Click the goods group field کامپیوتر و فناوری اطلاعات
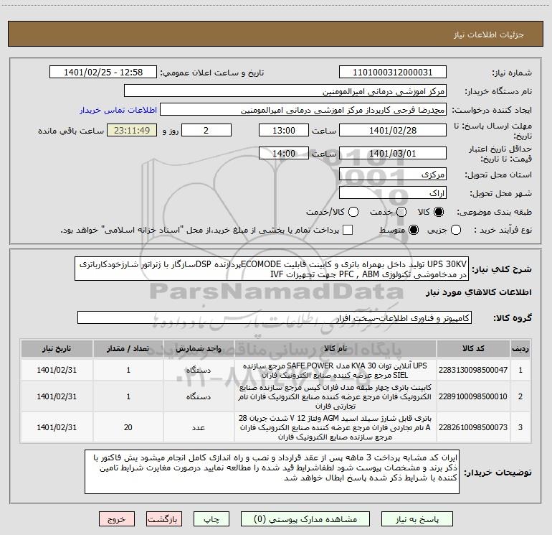Screen dimensions: 552x535 tap(275, 317)
